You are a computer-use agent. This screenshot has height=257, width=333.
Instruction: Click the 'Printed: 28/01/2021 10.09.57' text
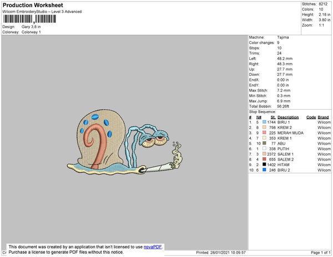pos(221,253)
